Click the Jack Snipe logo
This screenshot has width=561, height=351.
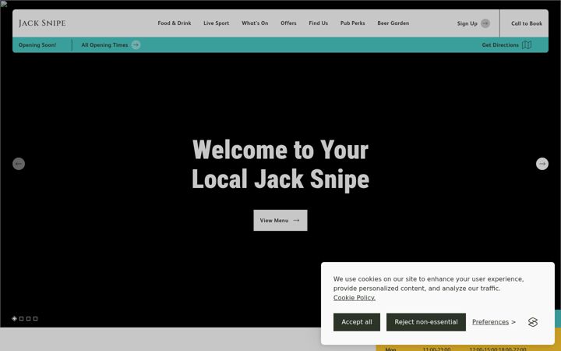tap(42, 23)
